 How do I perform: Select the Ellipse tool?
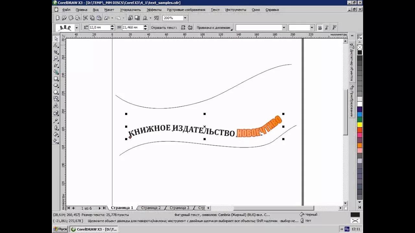point(56,85)
